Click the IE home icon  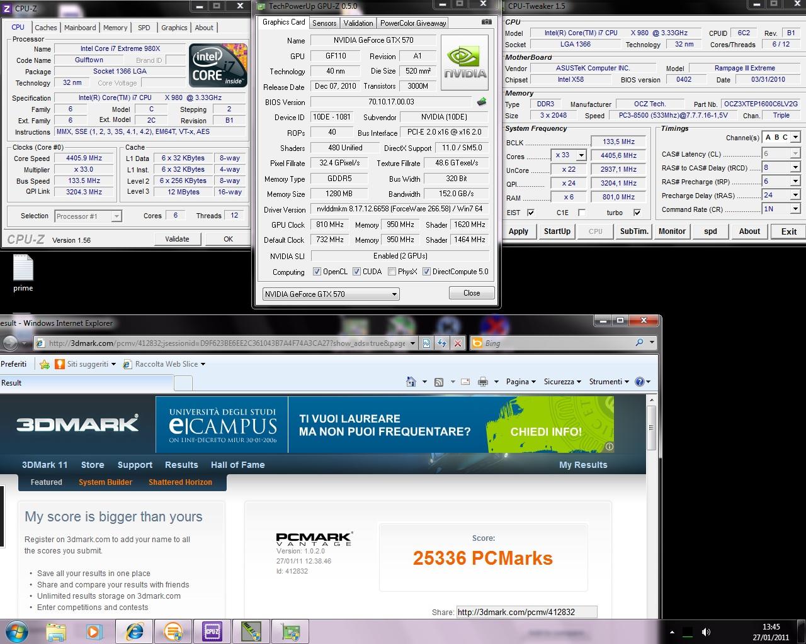click(x=411, y=382)
